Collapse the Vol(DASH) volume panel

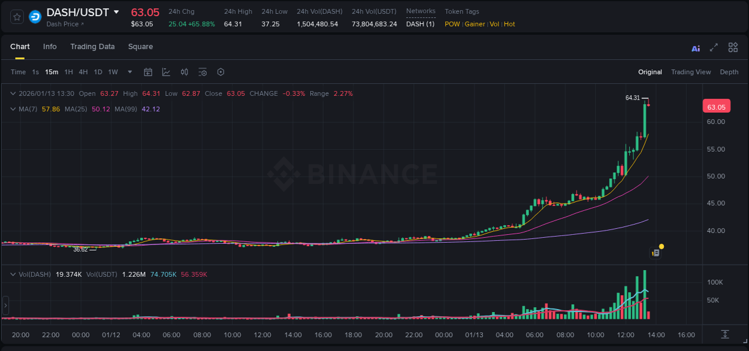click(13, 273)
